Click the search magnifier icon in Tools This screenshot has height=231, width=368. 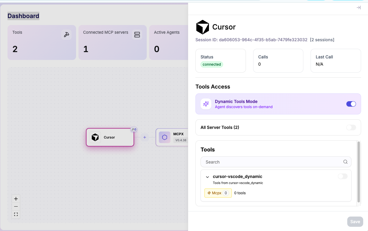click(x=345, y=162)
